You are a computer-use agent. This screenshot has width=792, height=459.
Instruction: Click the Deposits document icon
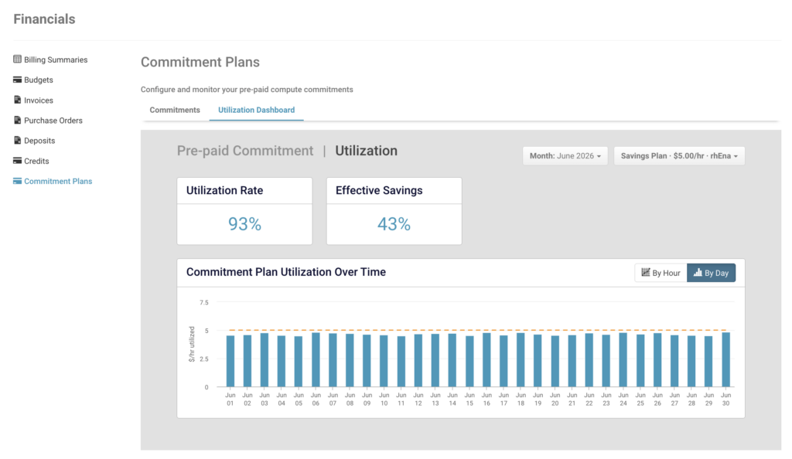coord(17,140)
